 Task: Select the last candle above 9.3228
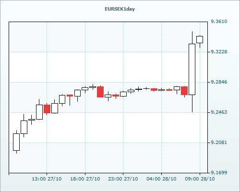tap(200, 39)
